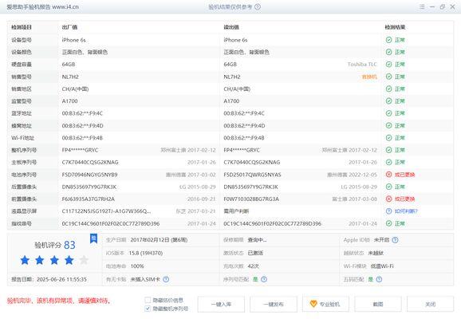The image size is (461, 319).
Task: Click the 一键入库 button
Action: click(221, 304)
